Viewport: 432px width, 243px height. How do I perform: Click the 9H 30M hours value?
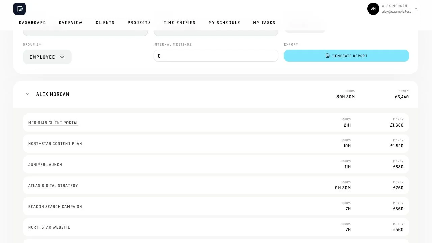click(x=343, y=188)
